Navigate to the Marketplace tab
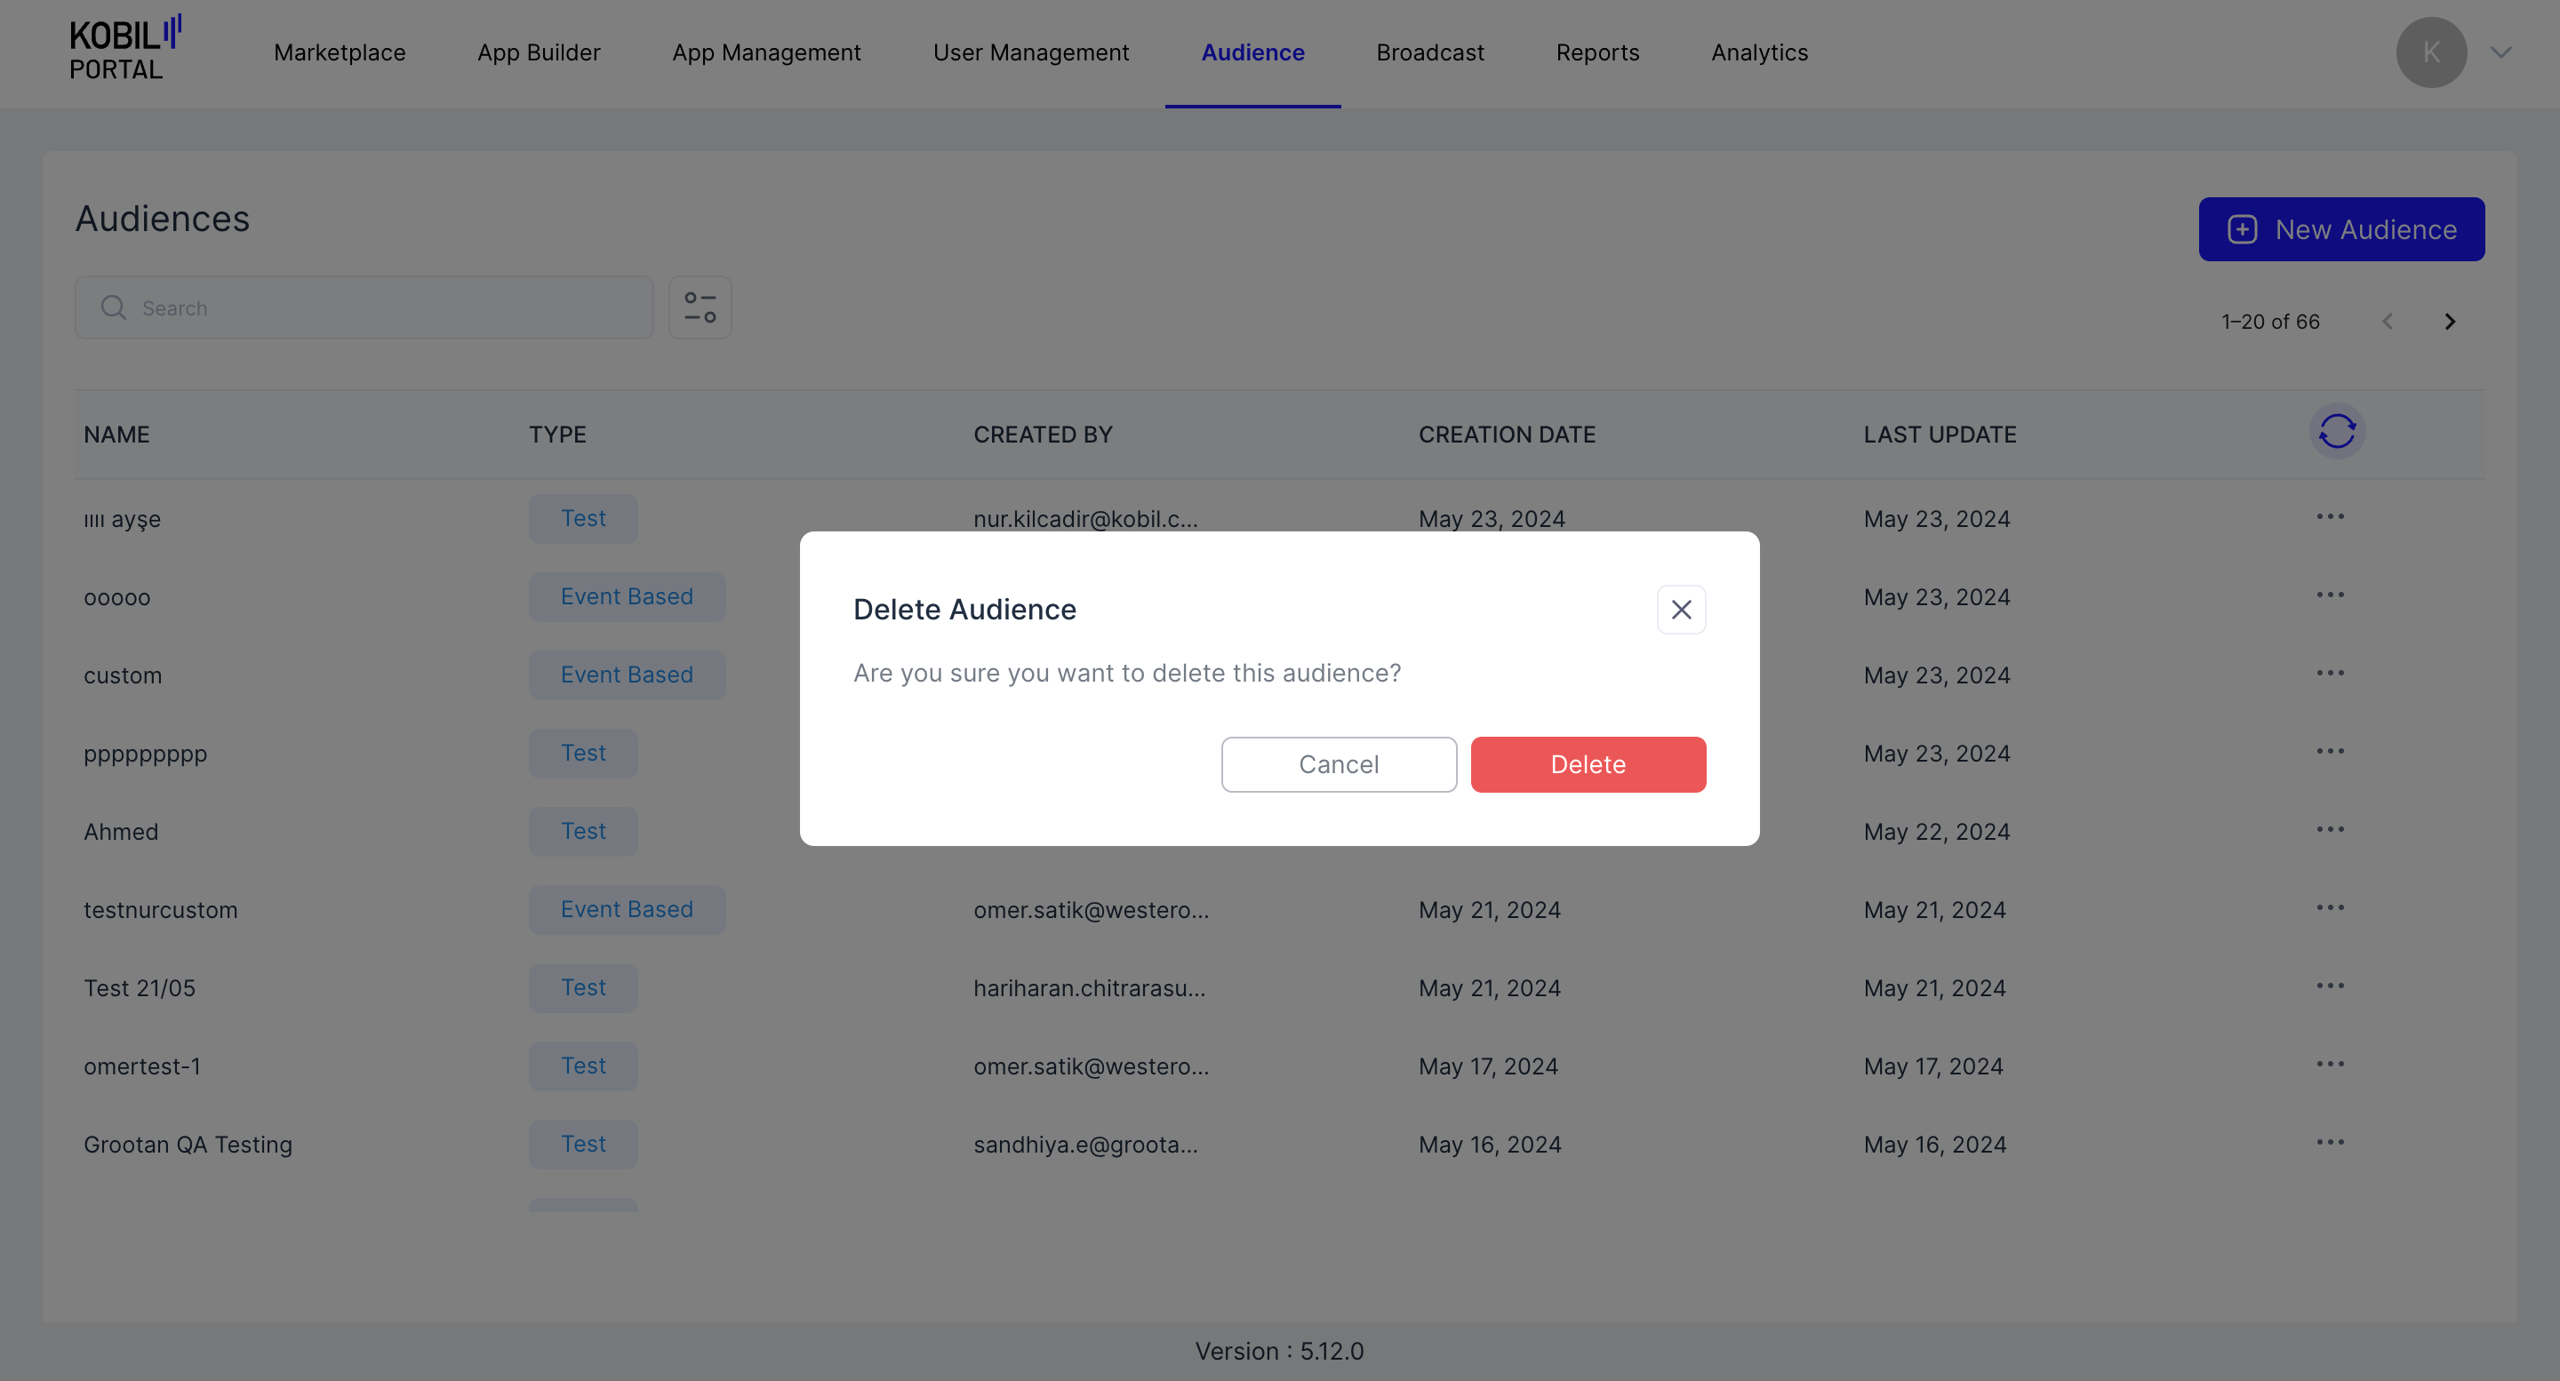The height and width of the screenshot is (1381, 2560). click(339, 52)
